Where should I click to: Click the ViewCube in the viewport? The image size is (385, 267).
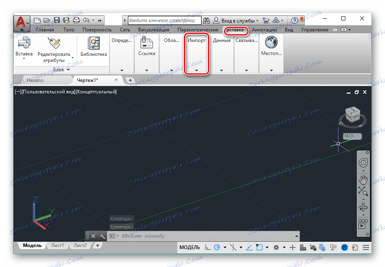pos(353,114)
